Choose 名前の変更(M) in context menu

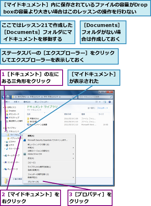(x=49, y=170)
